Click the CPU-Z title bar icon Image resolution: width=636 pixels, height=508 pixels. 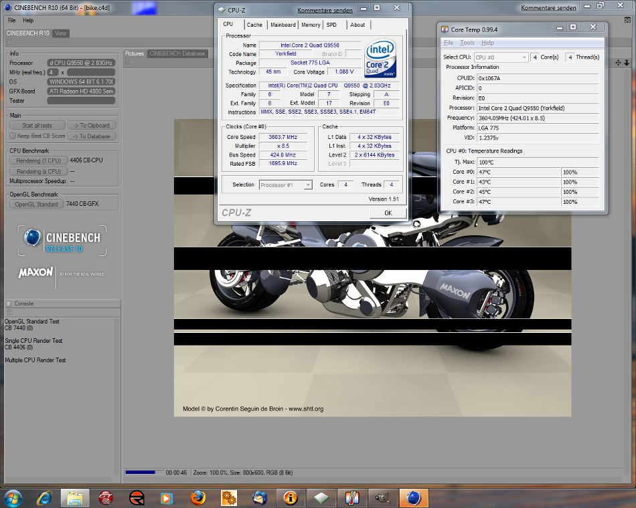(222, 10)
